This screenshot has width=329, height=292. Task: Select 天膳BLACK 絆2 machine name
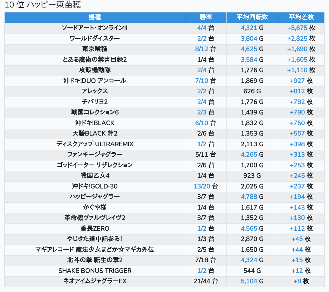(95, 134)
